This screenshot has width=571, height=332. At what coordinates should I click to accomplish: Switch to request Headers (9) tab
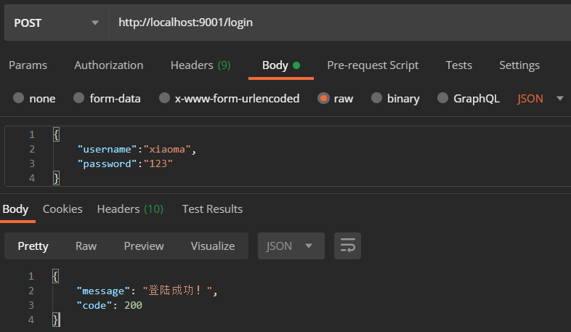tap(201, 65)
